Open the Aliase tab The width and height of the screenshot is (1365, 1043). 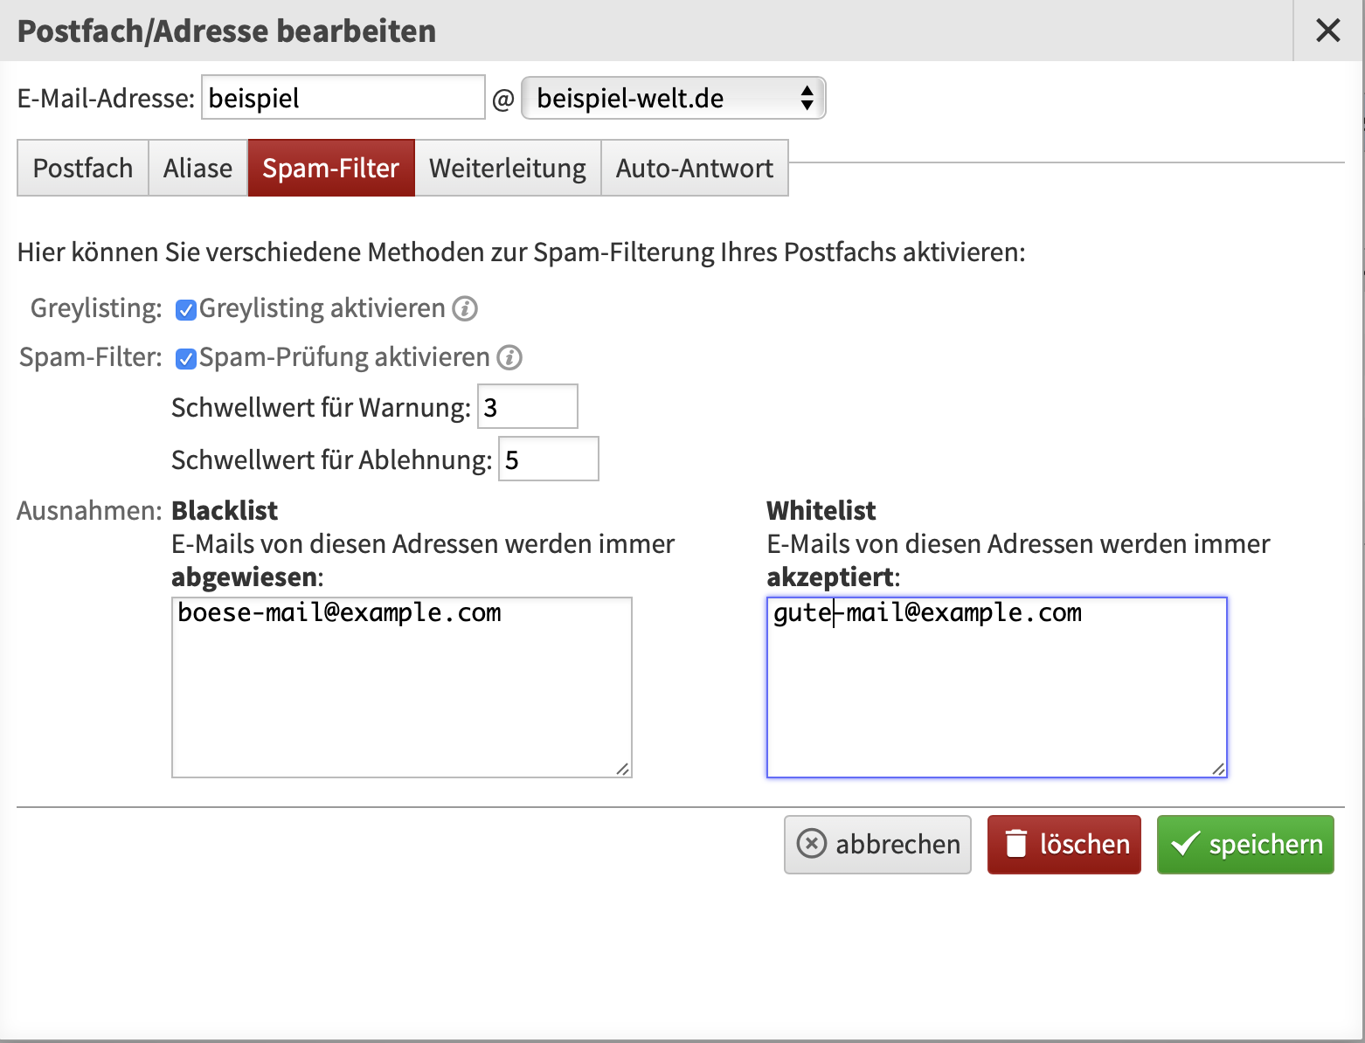(198, 168)
